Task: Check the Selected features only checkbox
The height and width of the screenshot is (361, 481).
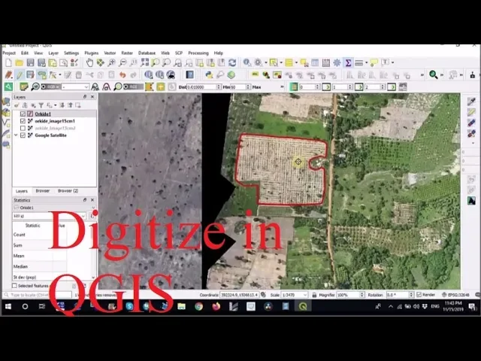Action: point(14,286)
